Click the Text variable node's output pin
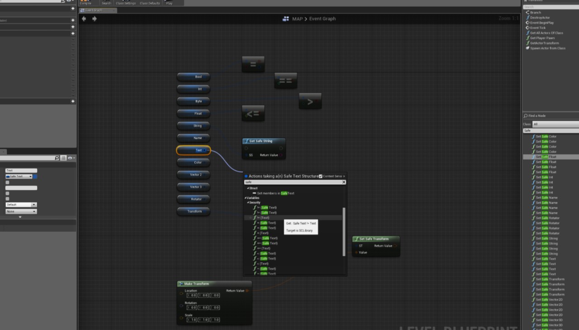 [205, 150]
